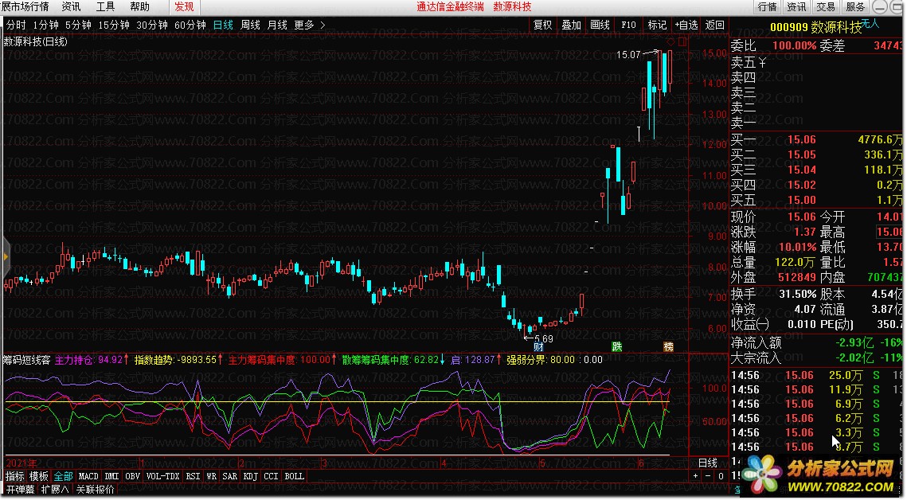907x500 pixels.
Task: Switch indicator to RSI
Action: (193, 476)
